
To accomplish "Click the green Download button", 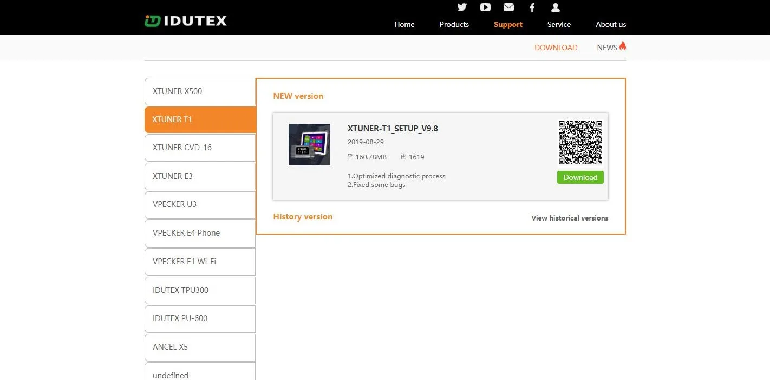I will (x=580, y=177).
